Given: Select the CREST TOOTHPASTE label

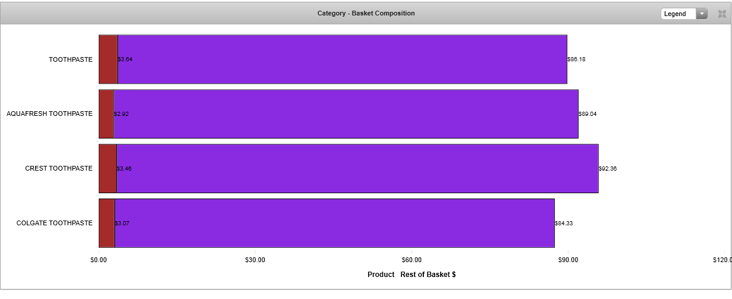Looking at the screenshot, I should [x=58, y=168].
